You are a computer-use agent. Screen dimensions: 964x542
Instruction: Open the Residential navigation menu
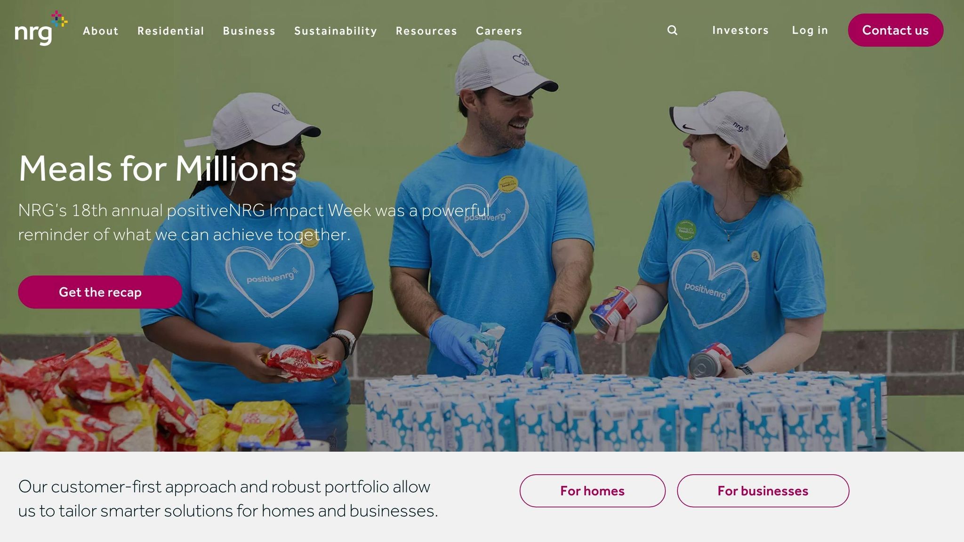point(171,31)
